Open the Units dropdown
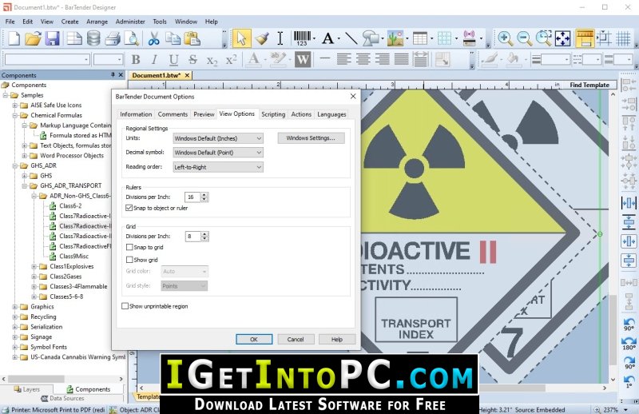 pyautogui.click(x=218, y=138)
